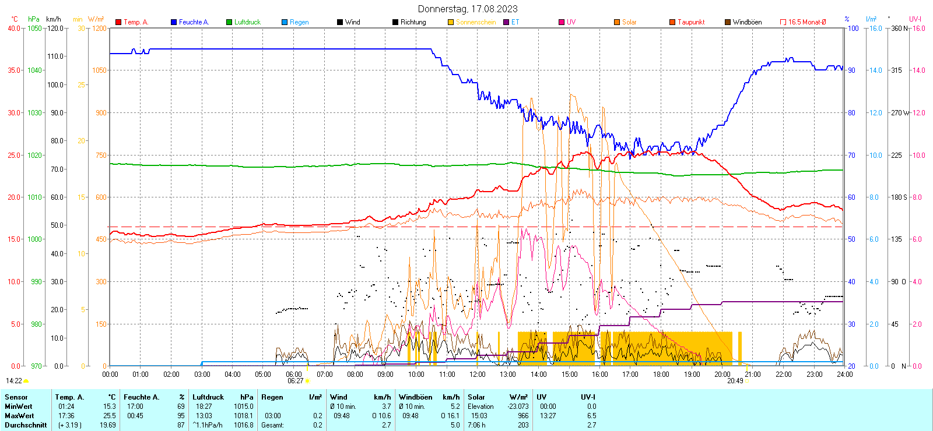Click the brown Windböen legend marker
Viewport: 933px width, 431px height.
[x=728, y=22]
